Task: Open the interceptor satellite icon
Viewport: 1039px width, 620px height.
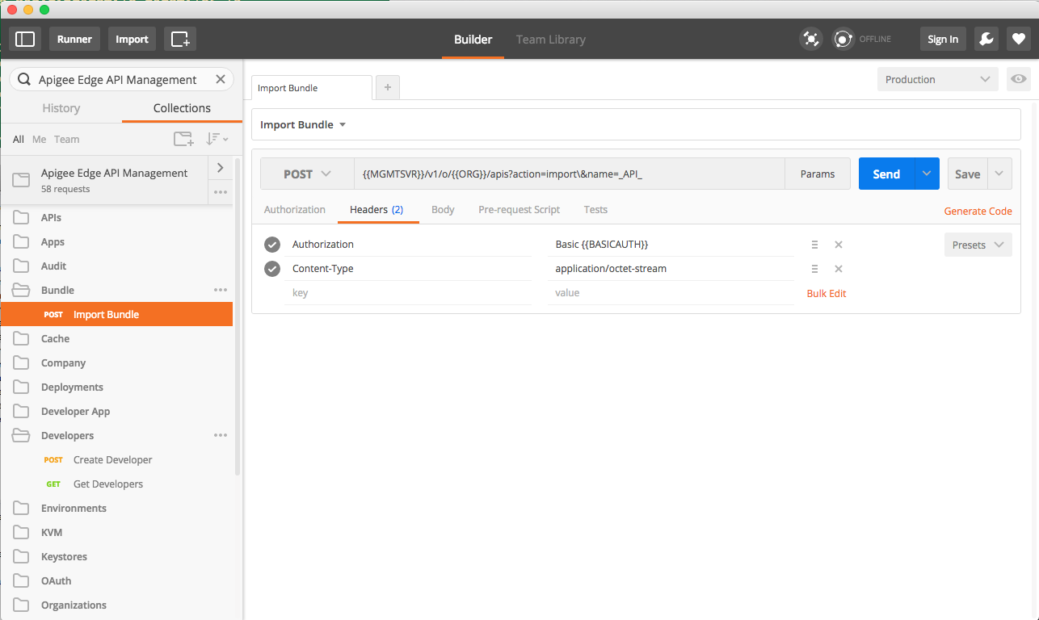Action: pos(810,39)
